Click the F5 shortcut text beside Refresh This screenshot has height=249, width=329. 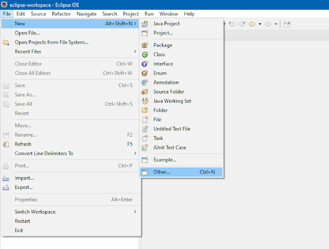point(130,144)
